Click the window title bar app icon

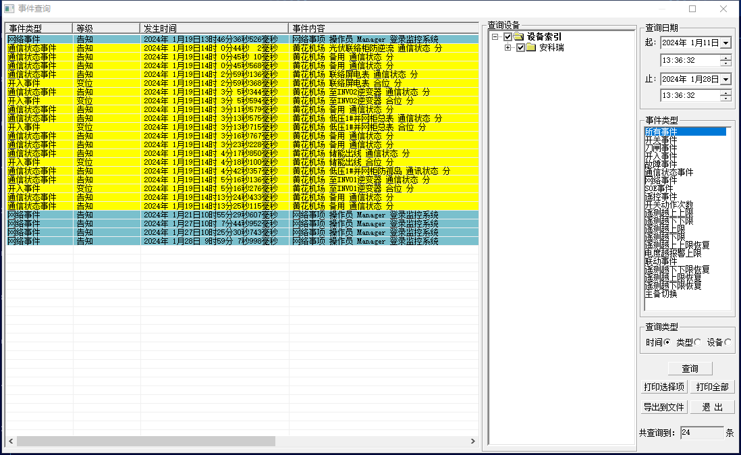point(9,9)
